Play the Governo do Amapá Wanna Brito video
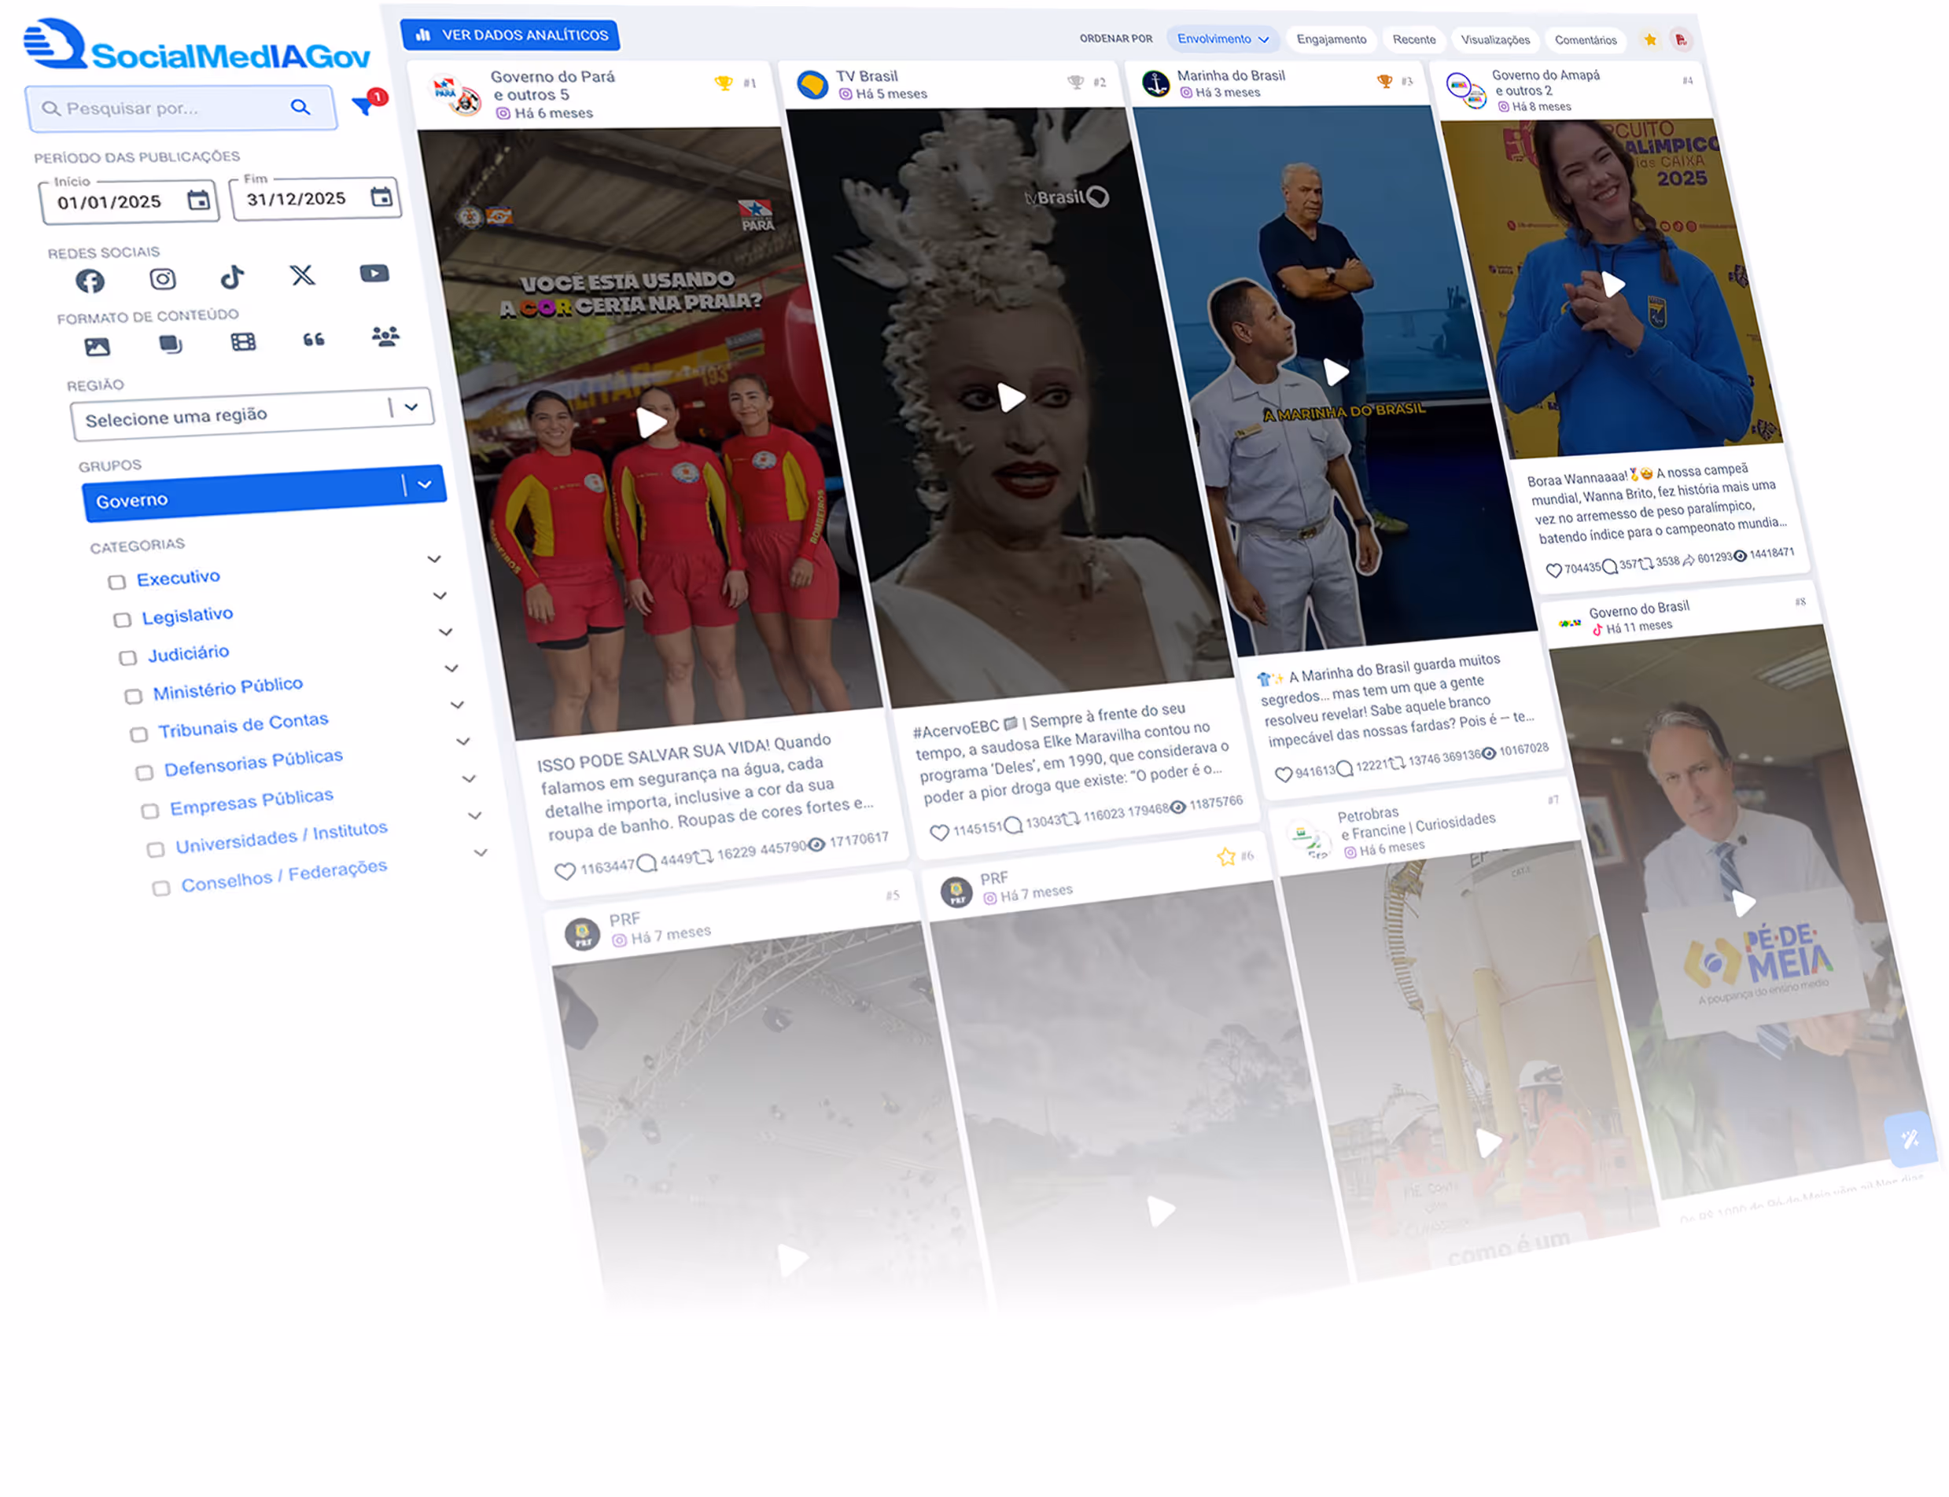Image resolution: width=1949 pixels, height=1497 pixels. pos(1613,285)
